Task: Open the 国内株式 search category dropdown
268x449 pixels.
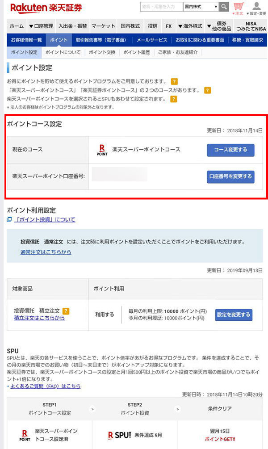Action: pyautogui.click(x=201, y=7)
